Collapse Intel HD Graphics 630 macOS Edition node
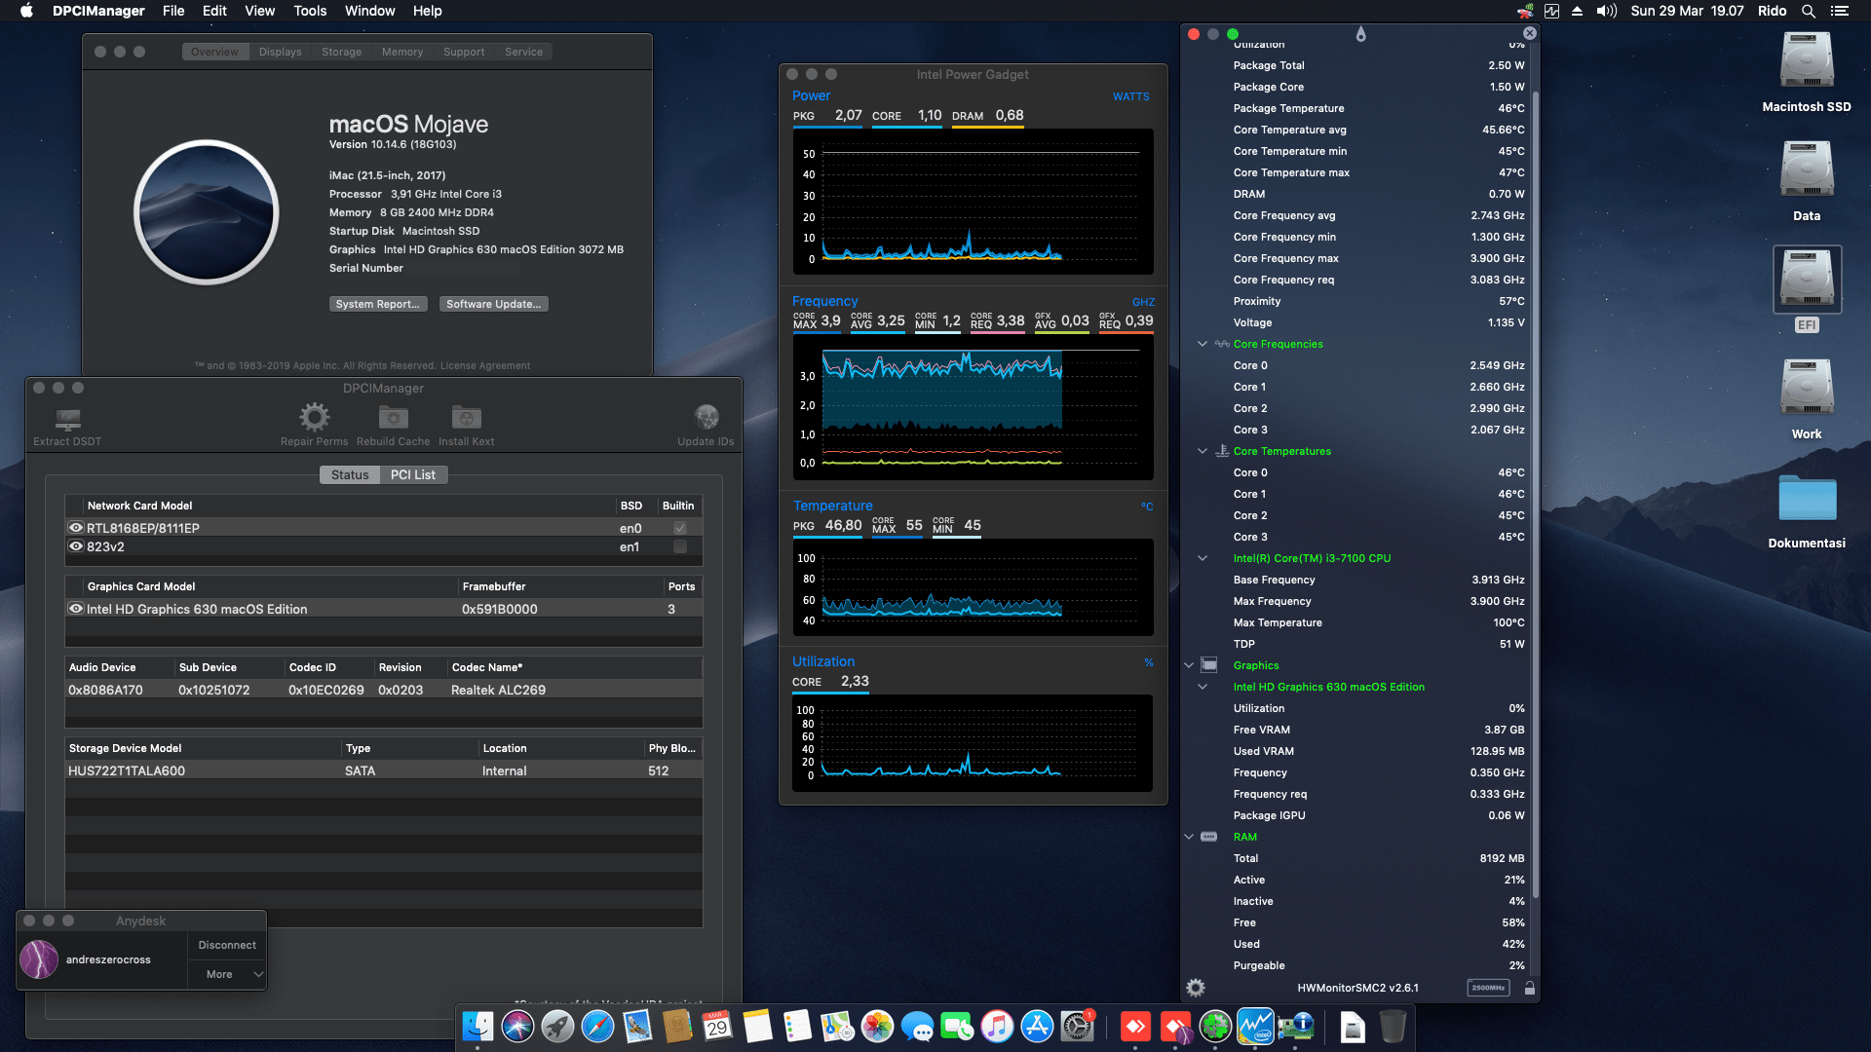The width and height of the screenshot is (1871, 1052). (x=1203, y=687)
